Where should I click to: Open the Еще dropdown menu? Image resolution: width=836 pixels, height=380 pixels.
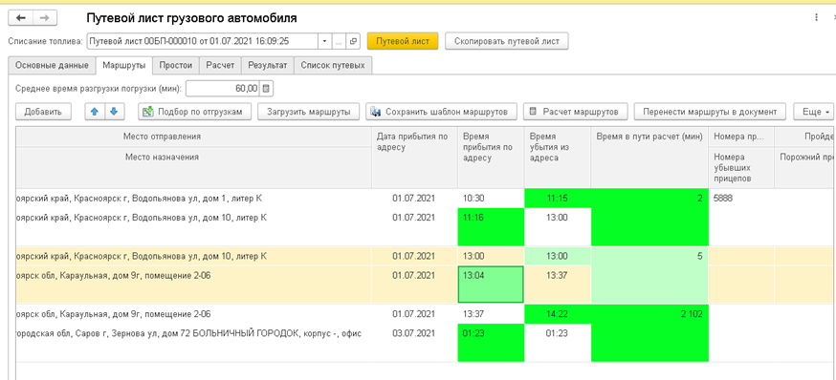coord(813,112)
